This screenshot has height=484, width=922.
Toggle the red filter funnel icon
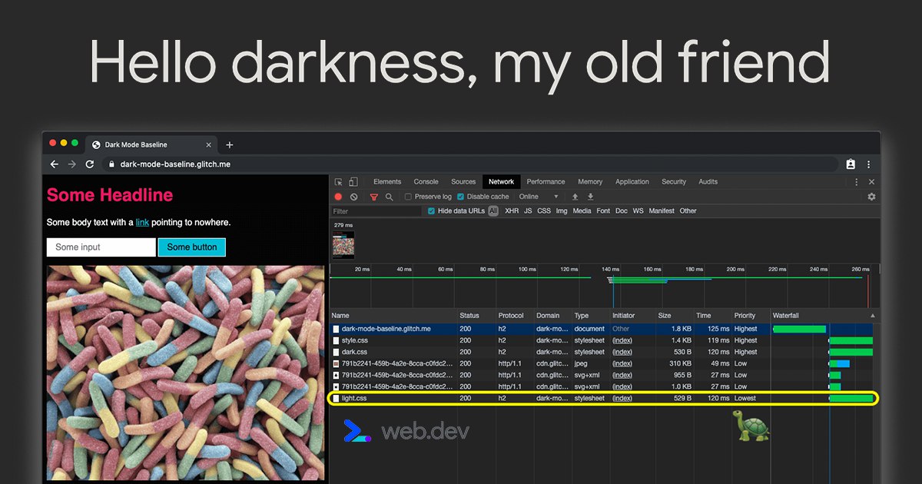coord(374,197)
